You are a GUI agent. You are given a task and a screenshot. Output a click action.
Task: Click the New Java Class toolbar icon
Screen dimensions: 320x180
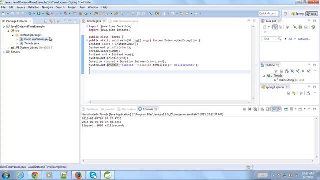click(x=86, y=13)
